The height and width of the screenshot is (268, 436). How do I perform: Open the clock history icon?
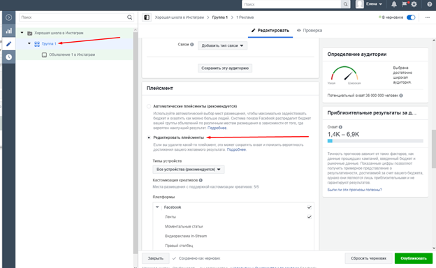[x=8, y=57]
